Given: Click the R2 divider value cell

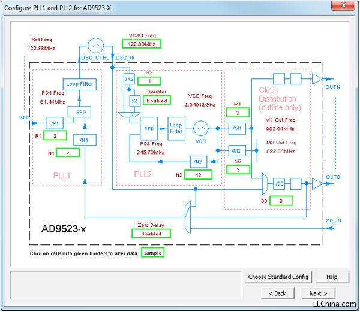Looking at the screenshot, I should [153, 81].
